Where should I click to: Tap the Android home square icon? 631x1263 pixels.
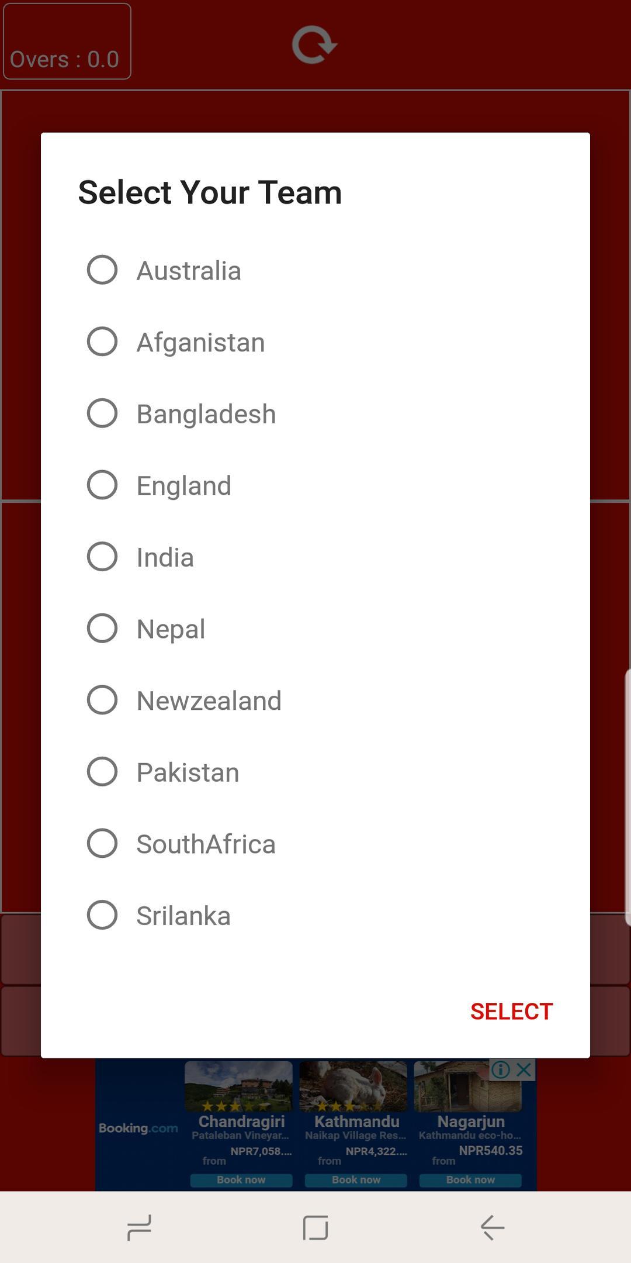[x=315, y=1227]
